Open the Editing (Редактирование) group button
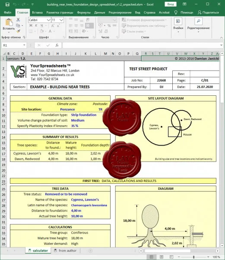 pos(198,25)
